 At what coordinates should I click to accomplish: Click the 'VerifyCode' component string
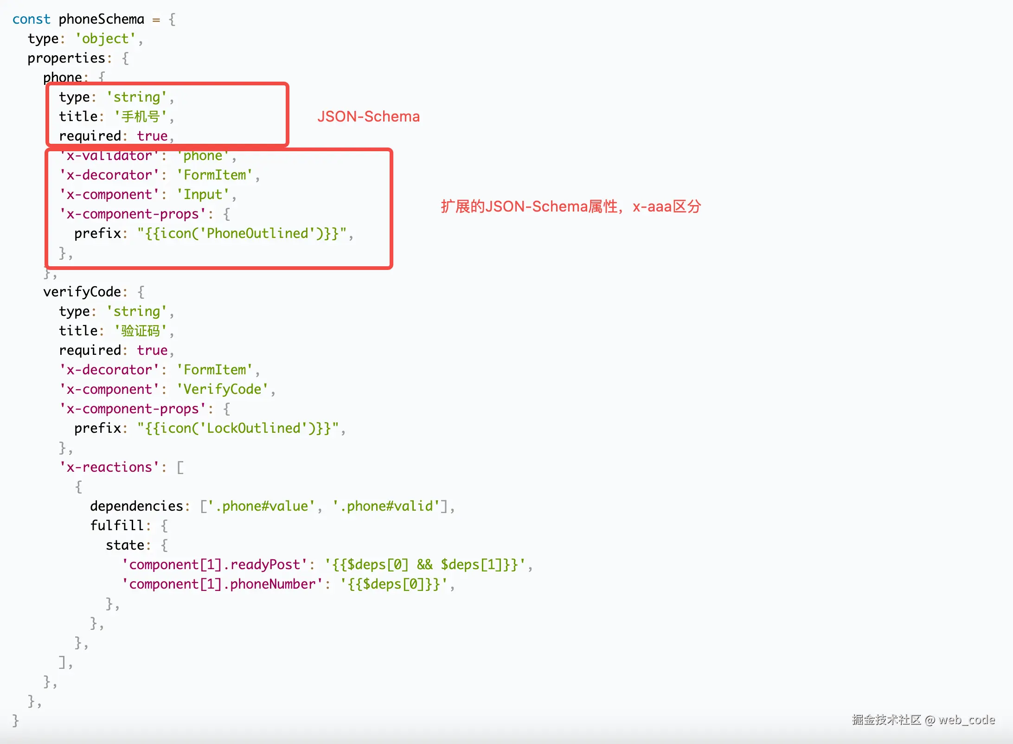(x=222, y=389)
